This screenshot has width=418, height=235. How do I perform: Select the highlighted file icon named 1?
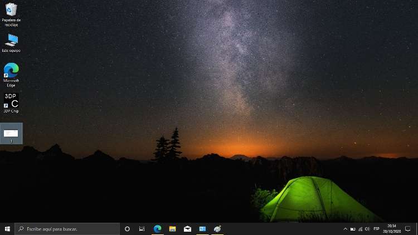[x=11, y=133]
